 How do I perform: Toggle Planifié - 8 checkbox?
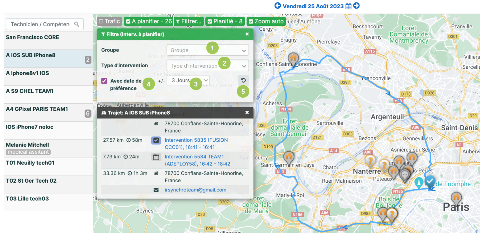tap(210, 21)
